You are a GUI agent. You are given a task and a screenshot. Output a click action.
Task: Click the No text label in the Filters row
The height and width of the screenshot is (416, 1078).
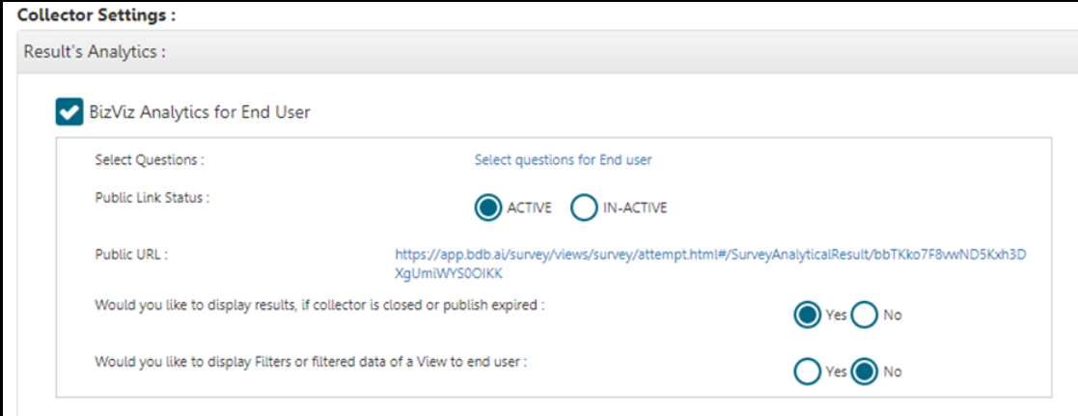point(892,372)
